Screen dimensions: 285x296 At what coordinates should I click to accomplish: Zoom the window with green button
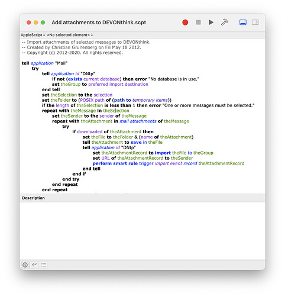coord(43,22)
